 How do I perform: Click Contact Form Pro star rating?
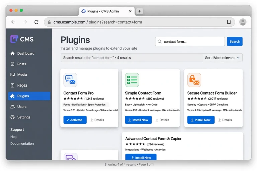coord(73,99)
